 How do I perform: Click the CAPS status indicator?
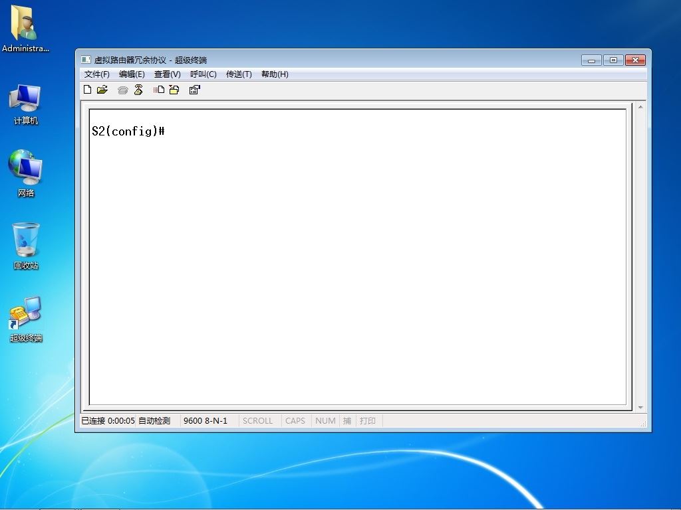point(295,420)
